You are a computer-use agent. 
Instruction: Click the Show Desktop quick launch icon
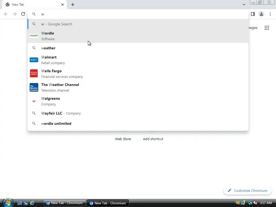pyautogui.click(x=19, y=203)
